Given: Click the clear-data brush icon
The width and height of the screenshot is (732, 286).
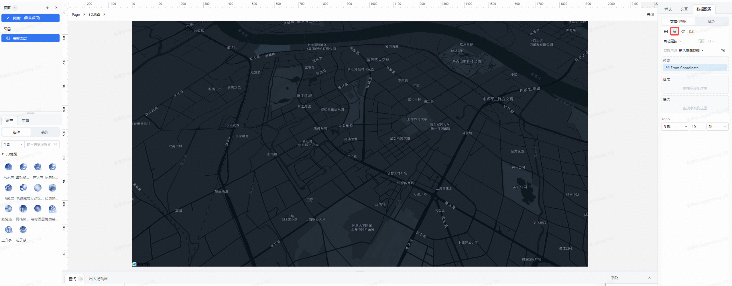Looking at the screenshot, I should [674, 31].
